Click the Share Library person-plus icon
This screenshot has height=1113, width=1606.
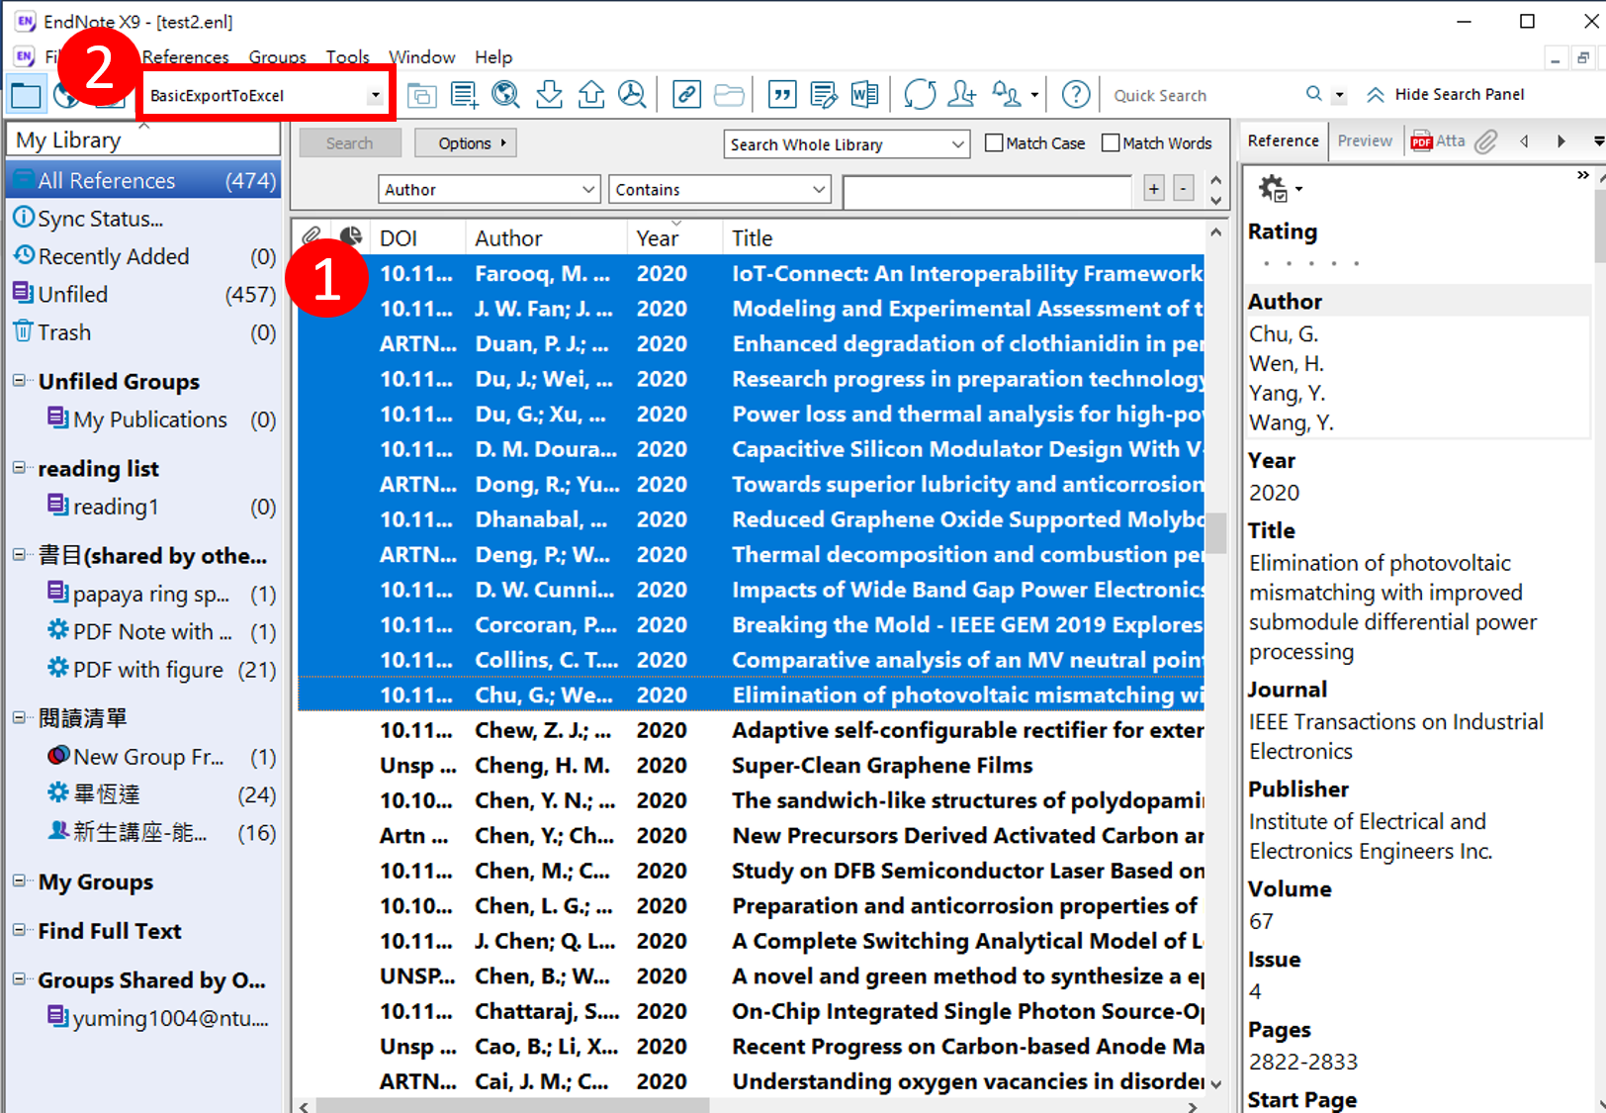[x=961, y=95]
